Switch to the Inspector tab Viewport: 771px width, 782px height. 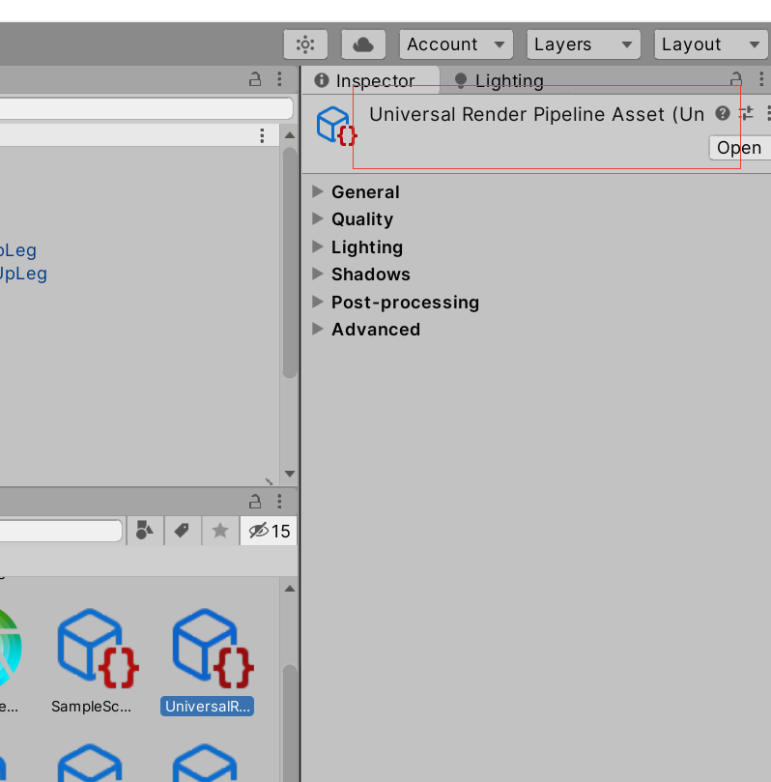click(370, 80)
